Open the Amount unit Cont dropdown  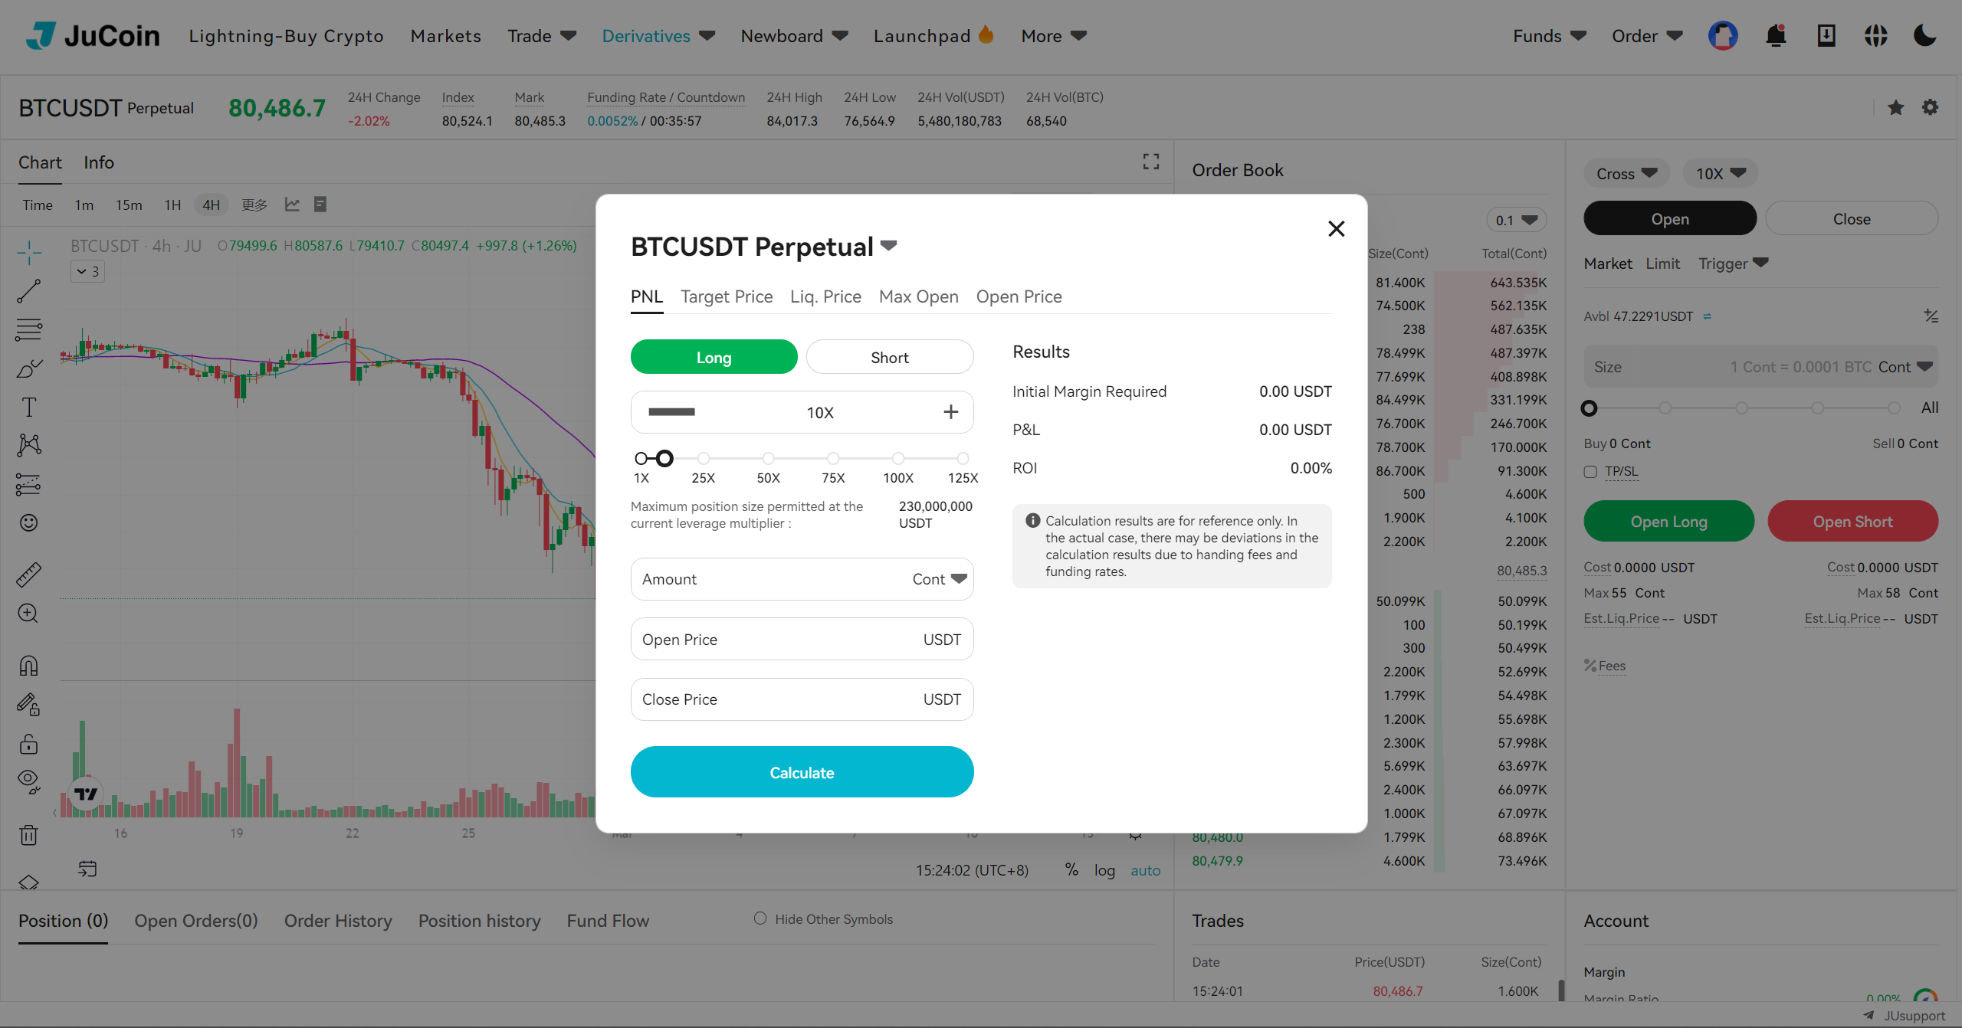click(940, 579)
